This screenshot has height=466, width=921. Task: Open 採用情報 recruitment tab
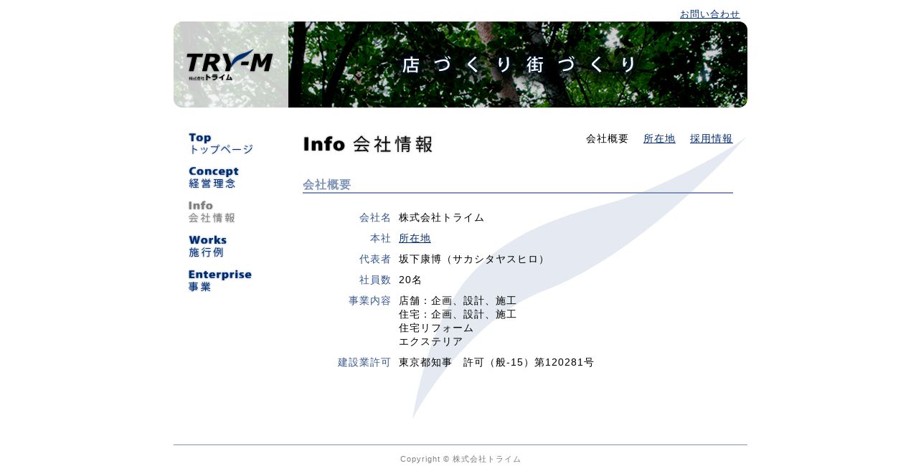(711, 138)
